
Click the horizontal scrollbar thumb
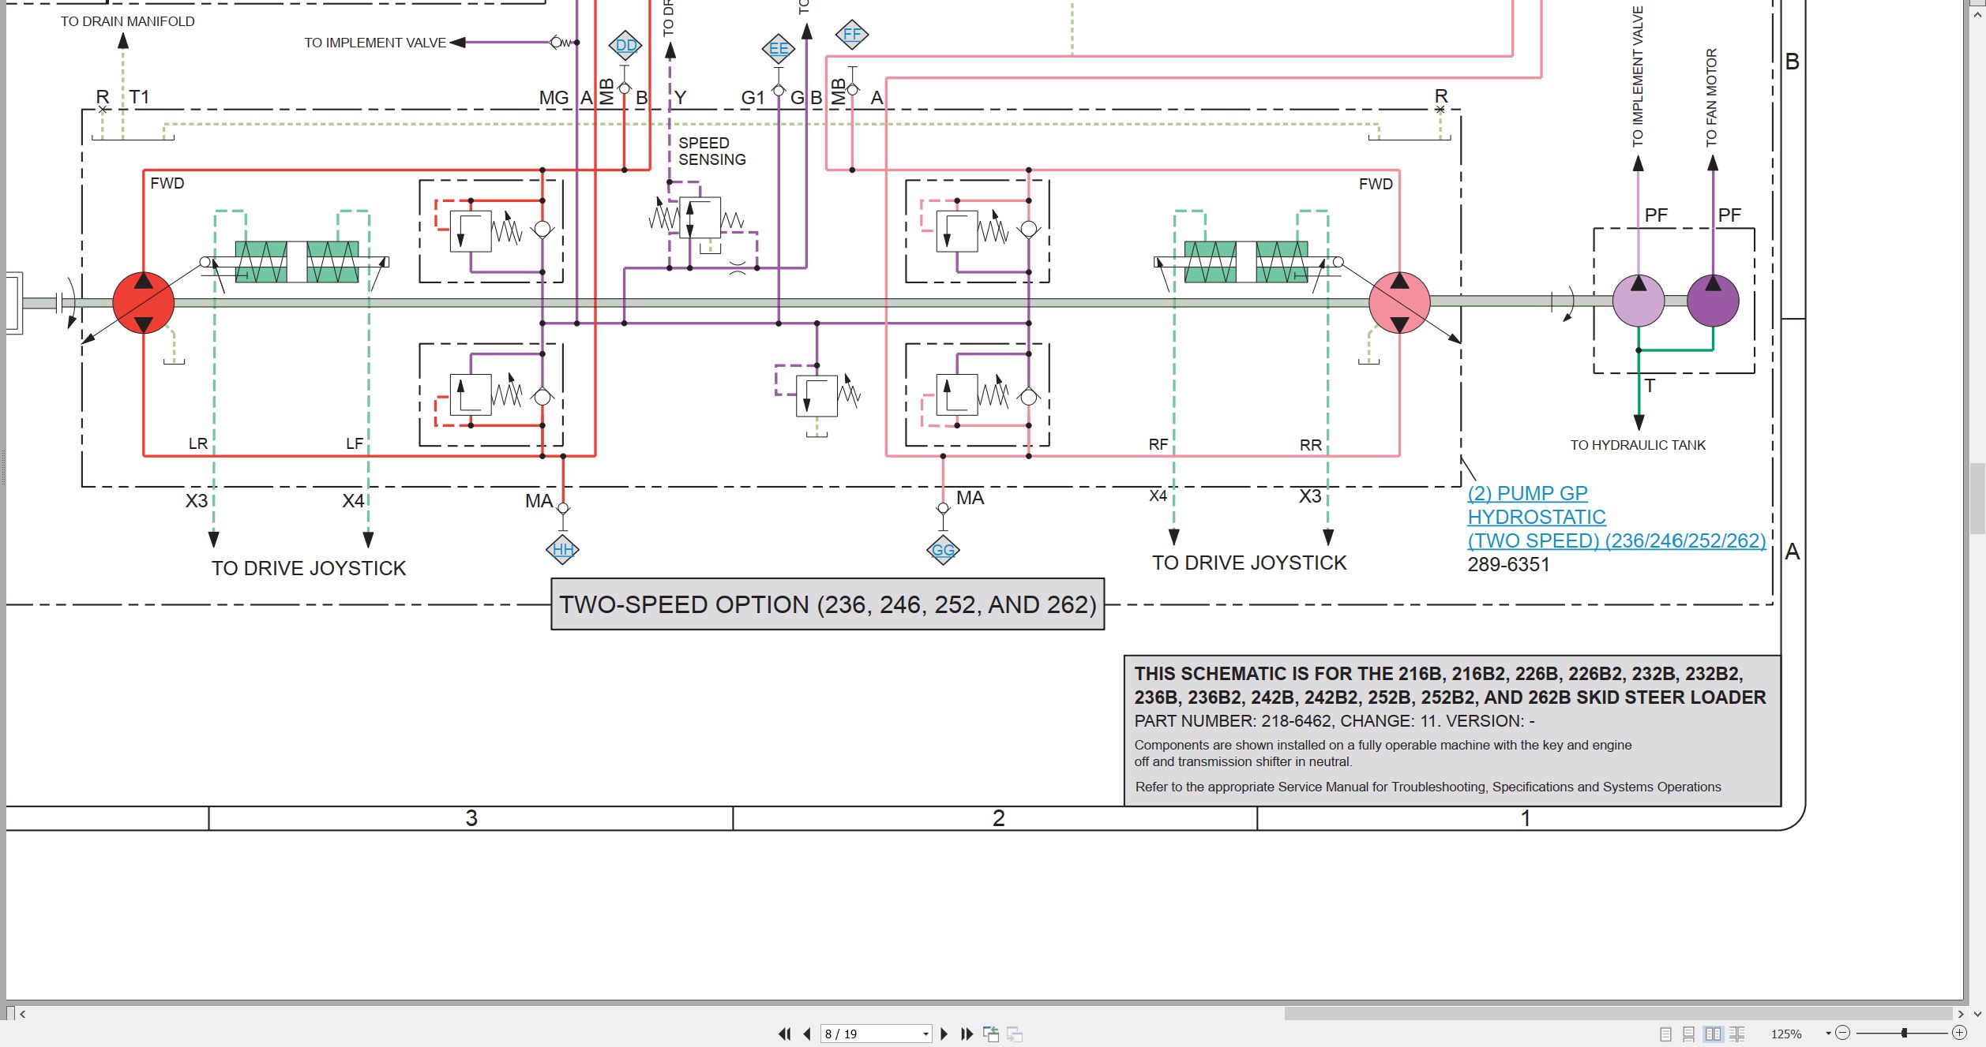tap(1618, 1013)
